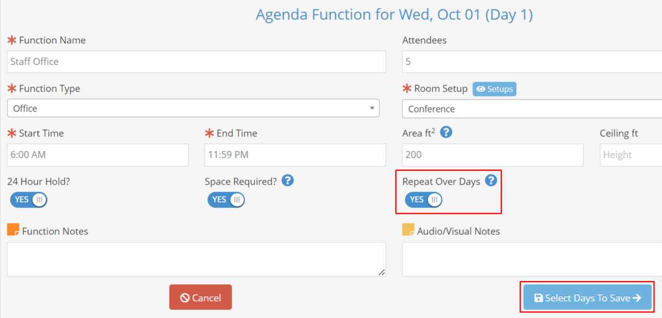Click orange Function Notes sticky icon
Screen dimensions: 662x318
pos(13,230)
